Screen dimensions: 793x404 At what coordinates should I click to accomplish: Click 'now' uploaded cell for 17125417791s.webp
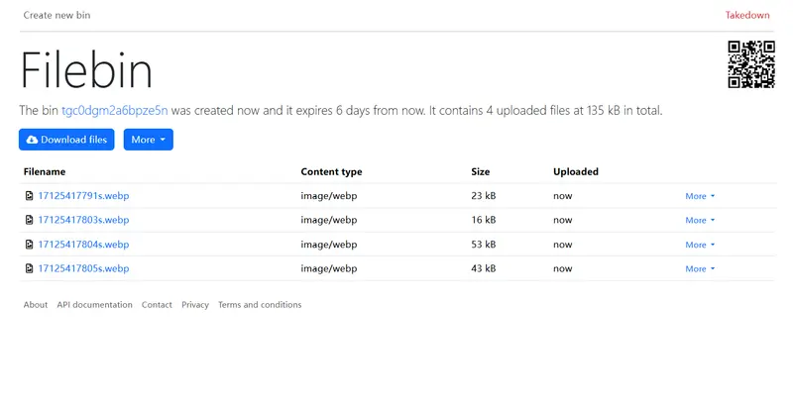point(563,196)
